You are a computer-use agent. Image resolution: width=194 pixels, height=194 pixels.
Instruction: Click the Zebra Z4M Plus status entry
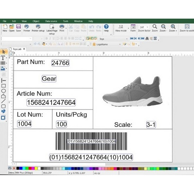[x=20, y=173]
